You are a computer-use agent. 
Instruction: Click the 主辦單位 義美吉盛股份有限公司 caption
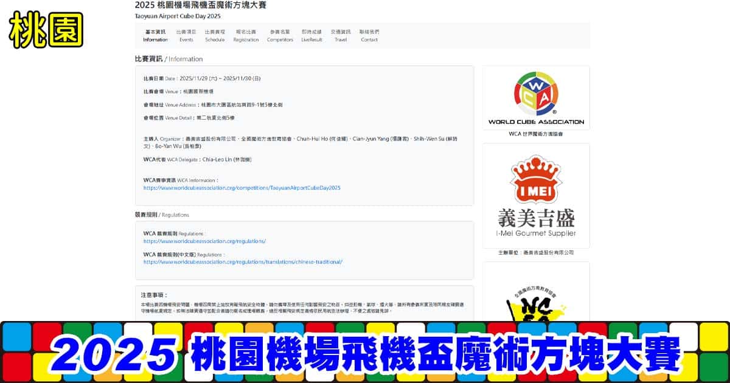coord(536,252)
